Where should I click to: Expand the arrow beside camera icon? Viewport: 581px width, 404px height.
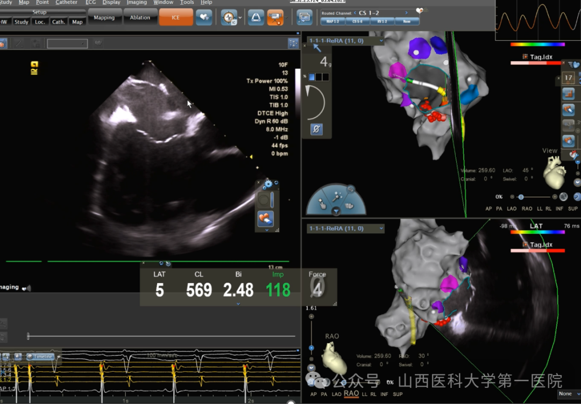click(286, 18)
